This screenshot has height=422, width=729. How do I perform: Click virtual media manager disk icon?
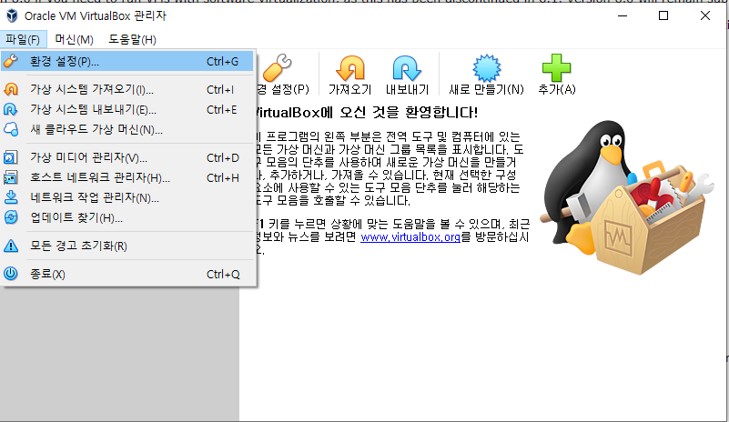[11, 157]
